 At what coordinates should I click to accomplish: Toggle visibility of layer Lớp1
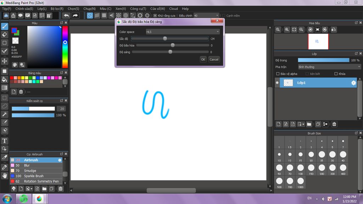[x=277, y=83]
